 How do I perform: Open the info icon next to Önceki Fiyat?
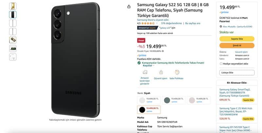pyautogui.click(x=163, y=51)
